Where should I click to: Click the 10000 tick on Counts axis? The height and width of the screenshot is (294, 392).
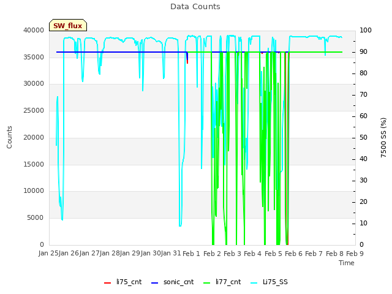34,190
